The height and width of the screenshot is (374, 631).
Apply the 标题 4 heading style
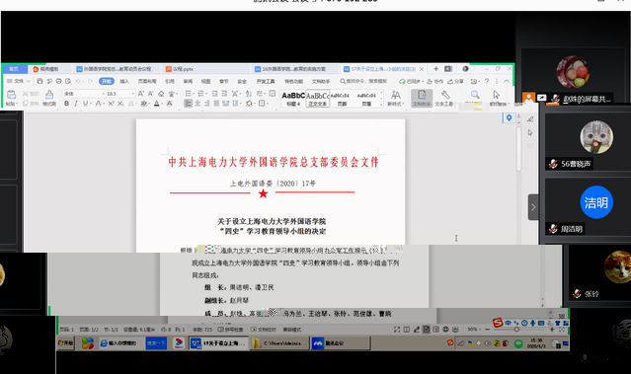293,99
